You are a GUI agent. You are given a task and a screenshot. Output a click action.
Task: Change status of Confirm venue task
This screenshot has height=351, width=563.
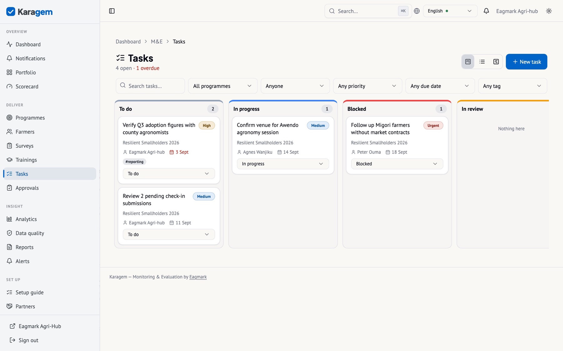[x=283, y=164]
